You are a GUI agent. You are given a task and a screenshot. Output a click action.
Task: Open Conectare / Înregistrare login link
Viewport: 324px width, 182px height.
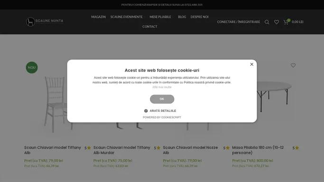point(239,22)
